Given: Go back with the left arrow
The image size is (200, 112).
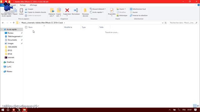Looking at the screenshot, I should coord(3,23).
